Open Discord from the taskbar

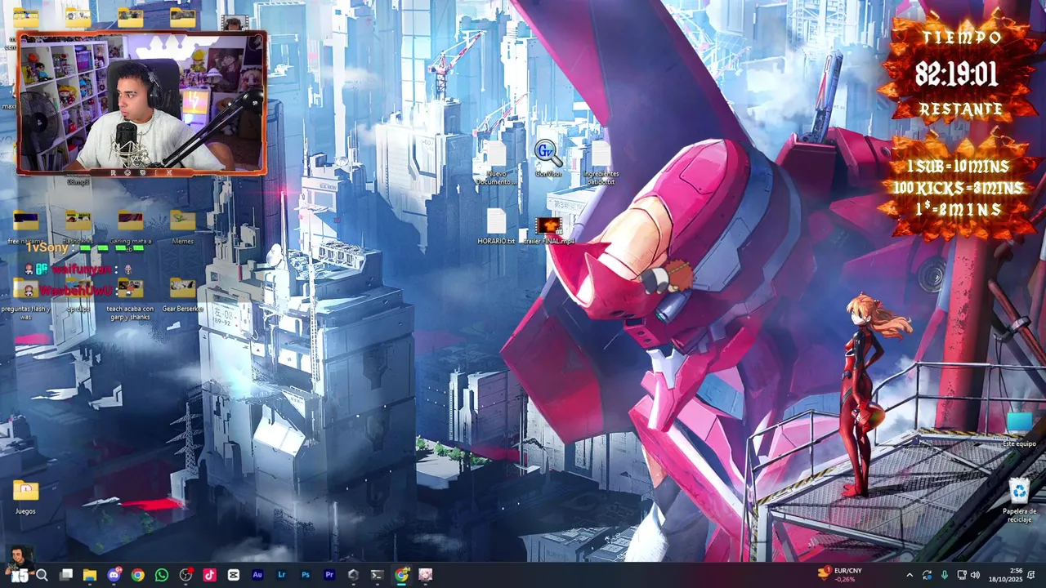(x=114, y=575)
